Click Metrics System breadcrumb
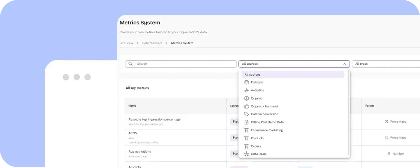The height and width of the screenshot is (168, 420). click(182, 43)
